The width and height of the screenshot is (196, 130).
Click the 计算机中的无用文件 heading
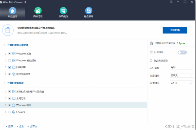pyautogui.click(x=18, y=45)
